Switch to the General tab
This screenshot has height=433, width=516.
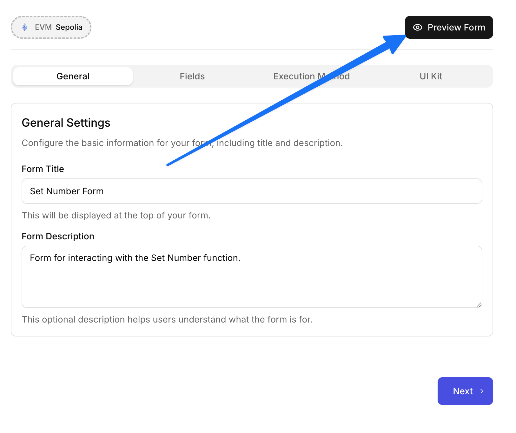coord(73,76)
